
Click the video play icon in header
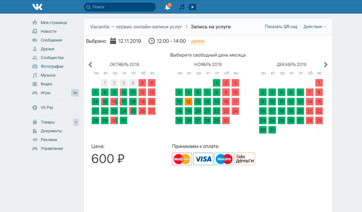coord(192,7)
